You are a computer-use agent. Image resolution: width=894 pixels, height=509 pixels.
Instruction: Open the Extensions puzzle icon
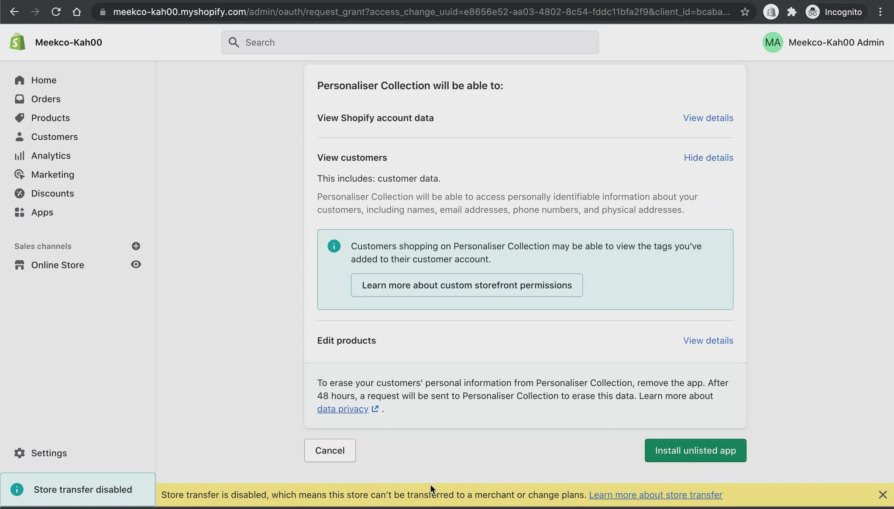(x=791, y=12)
